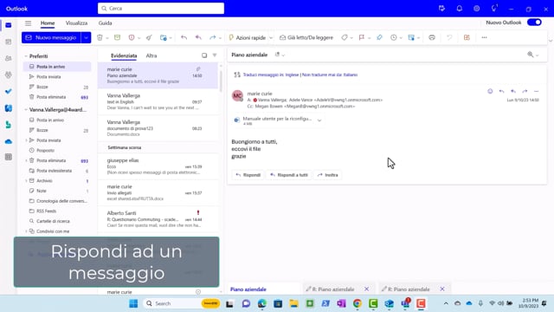Open the Vanna Vallerga text in English email
554x312 pixels.
click(158, 102)
